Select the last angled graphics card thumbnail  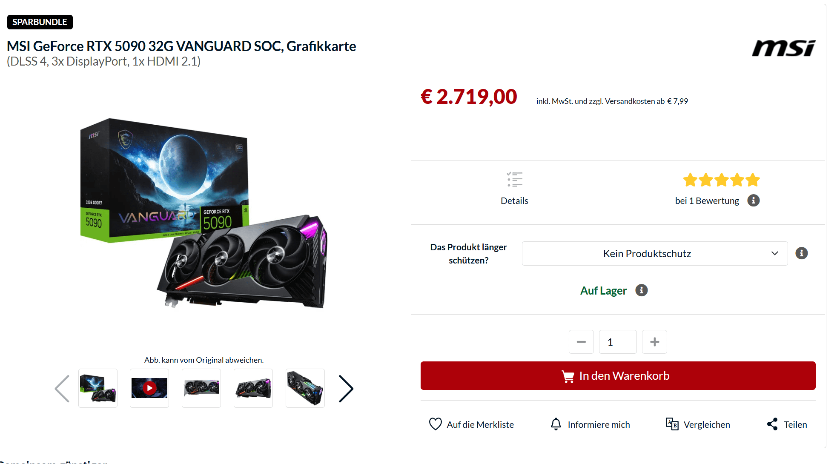[x=305, y=388]
